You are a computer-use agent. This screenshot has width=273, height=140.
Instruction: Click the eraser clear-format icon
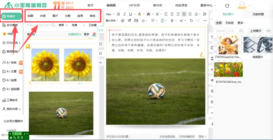(123, 21)
